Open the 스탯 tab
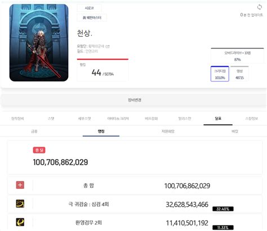Screen dimensions: 267x231 [51, 119]
